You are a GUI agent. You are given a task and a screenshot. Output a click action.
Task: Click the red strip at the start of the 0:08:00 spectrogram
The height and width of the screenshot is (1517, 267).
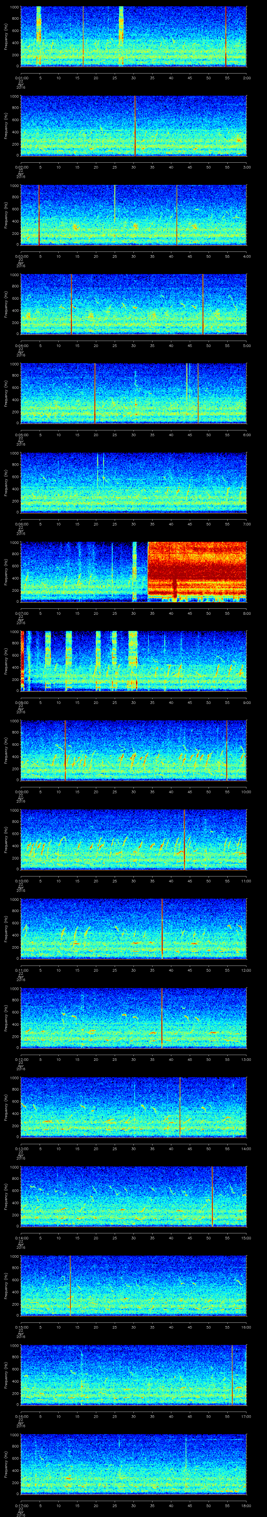click(22, 660)
